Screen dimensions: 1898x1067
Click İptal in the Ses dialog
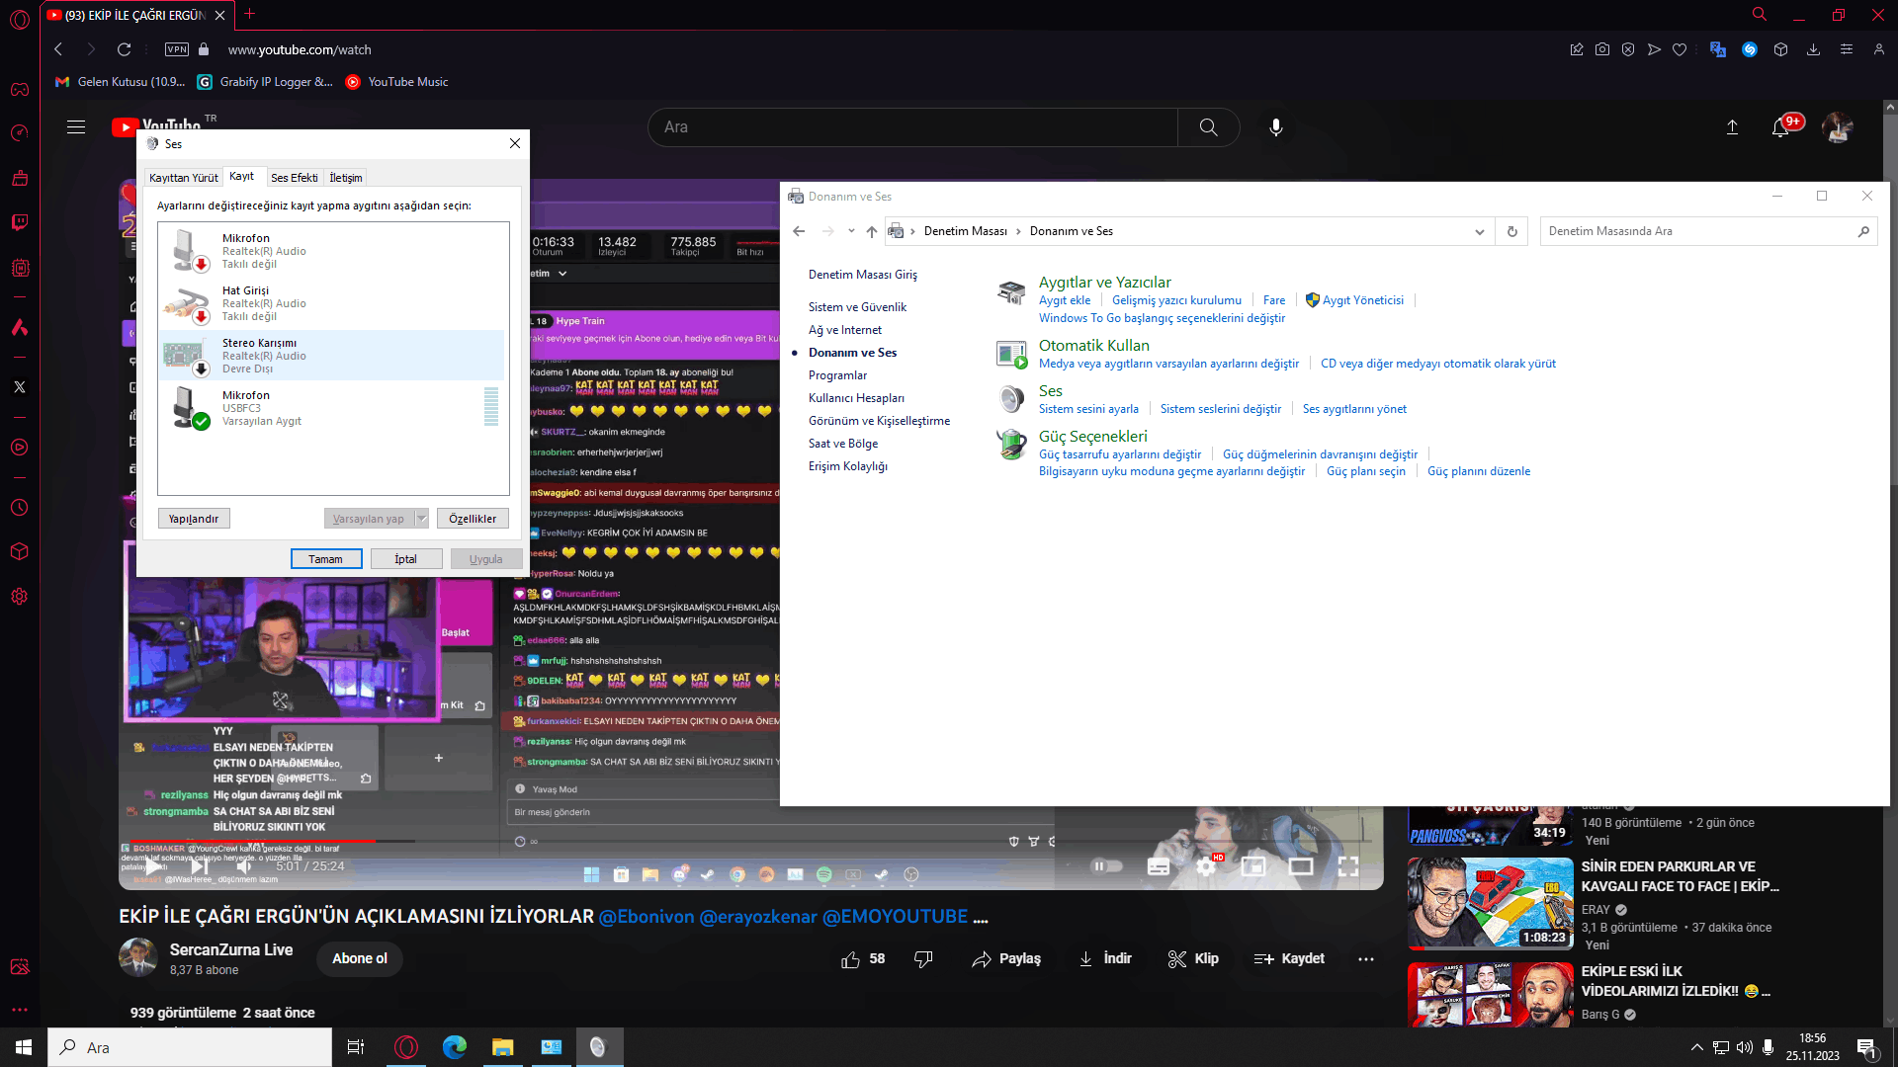(406, 559)
